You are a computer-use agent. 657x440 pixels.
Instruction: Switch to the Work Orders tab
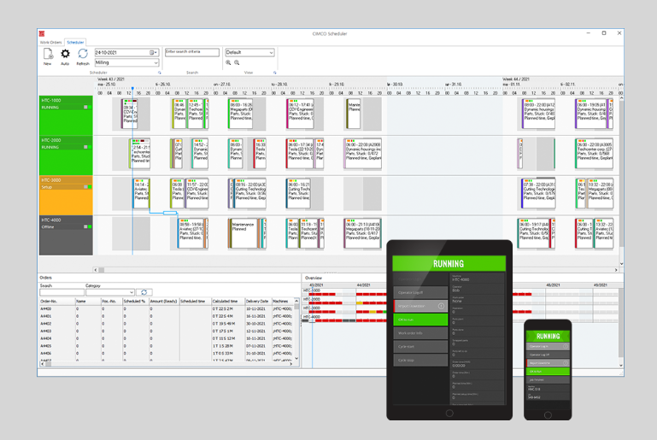50,43
